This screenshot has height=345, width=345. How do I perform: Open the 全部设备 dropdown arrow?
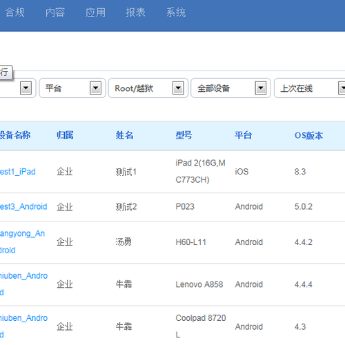pyautogui.click(x=261, y=88)
